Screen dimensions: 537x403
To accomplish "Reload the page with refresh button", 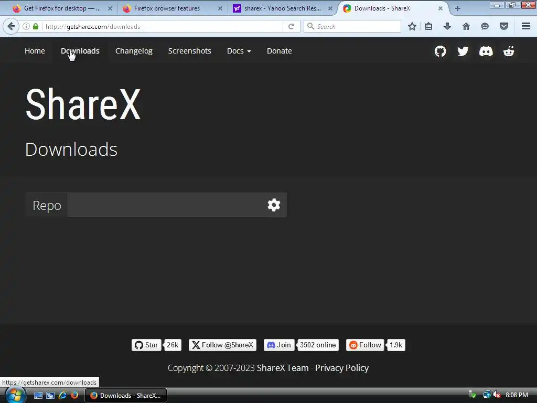I will coord(291,26).
